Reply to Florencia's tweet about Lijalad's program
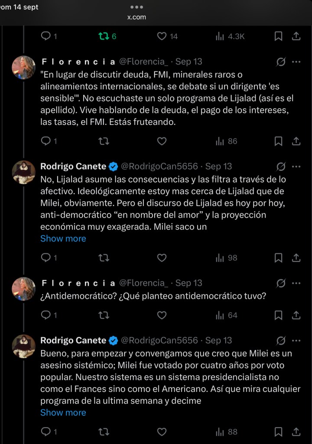The width and height of the screenshot is (312, 444). [45, 141]
